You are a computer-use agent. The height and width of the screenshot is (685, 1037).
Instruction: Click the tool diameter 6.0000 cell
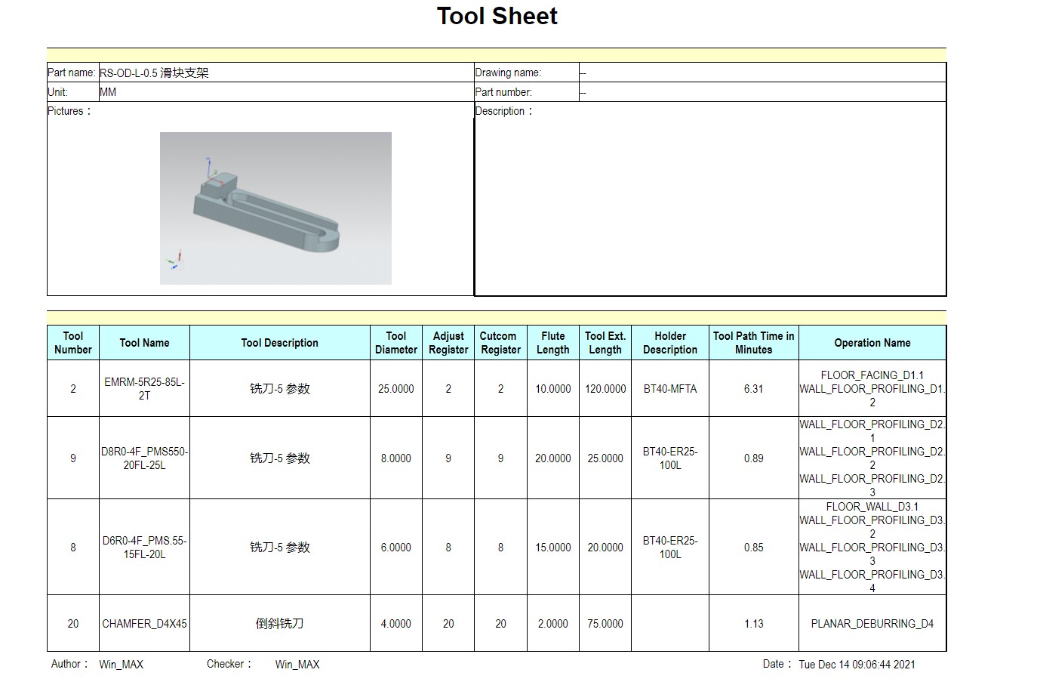point(396,548)
